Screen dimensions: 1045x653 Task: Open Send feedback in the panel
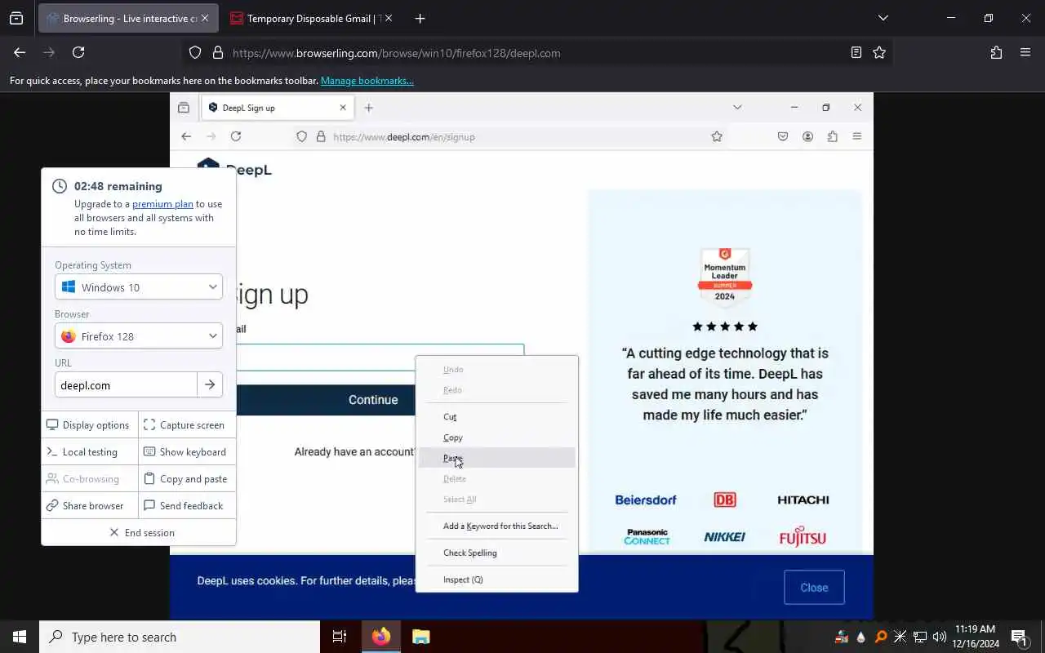click(187, 506)
